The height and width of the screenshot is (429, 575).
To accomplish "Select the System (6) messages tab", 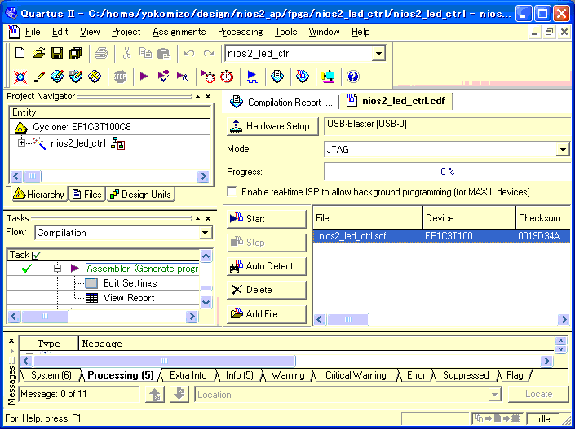I will pyautogui.click(x=51, y=375).
